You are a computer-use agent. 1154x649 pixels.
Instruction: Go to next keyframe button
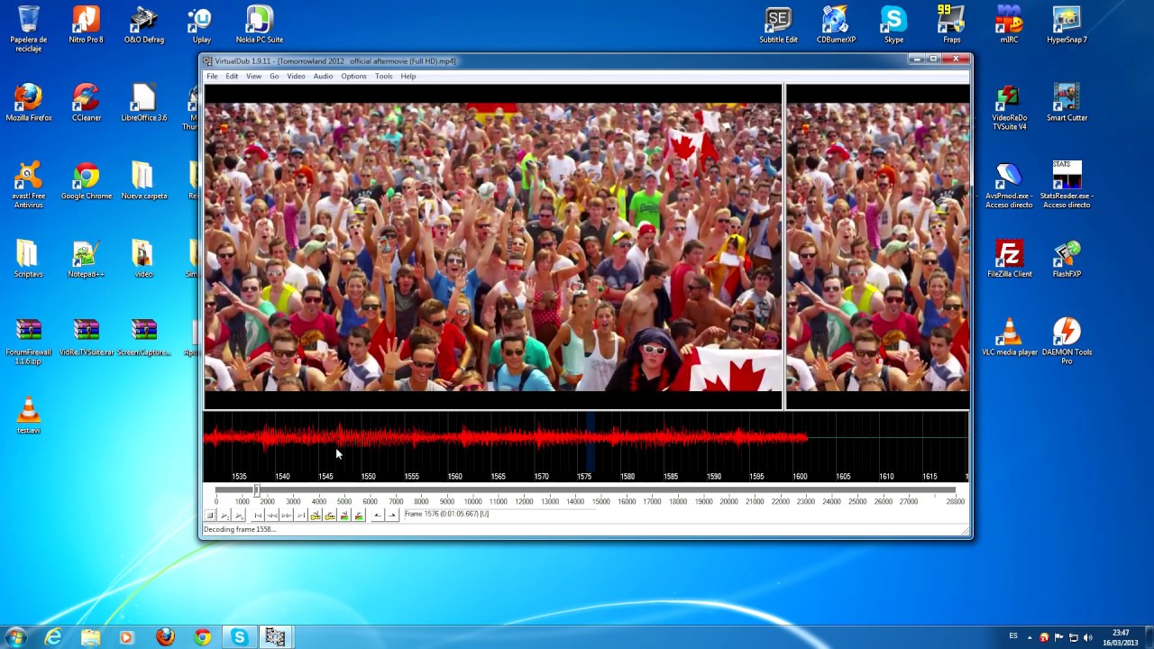330,515
